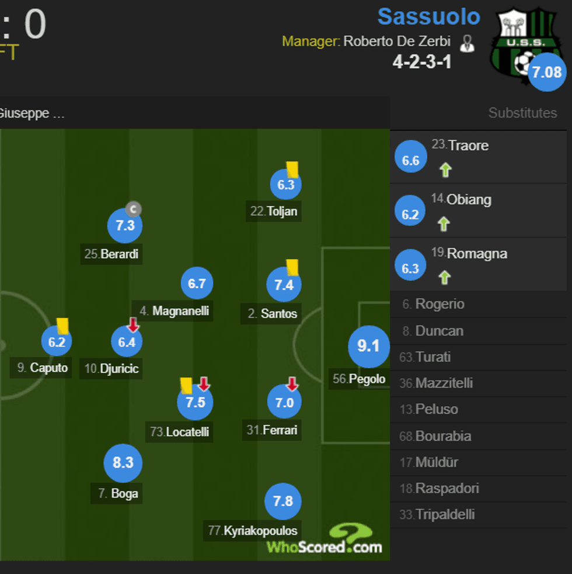The height and width of the screenshot is (574, 572).
Task: Open manager Roberto De Zerbi's page
Action: [x=397, y=42]
